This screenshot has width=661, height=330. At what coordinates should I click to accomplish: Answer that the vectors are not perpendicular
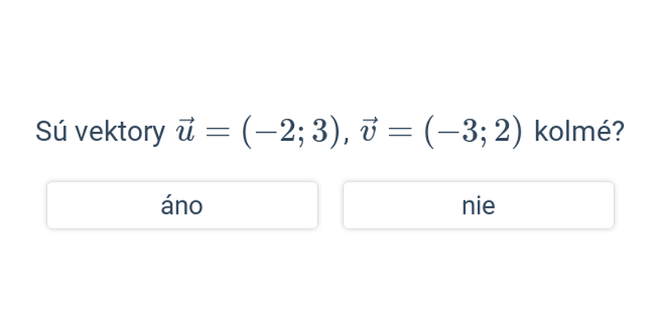click(x=478, y=205)
